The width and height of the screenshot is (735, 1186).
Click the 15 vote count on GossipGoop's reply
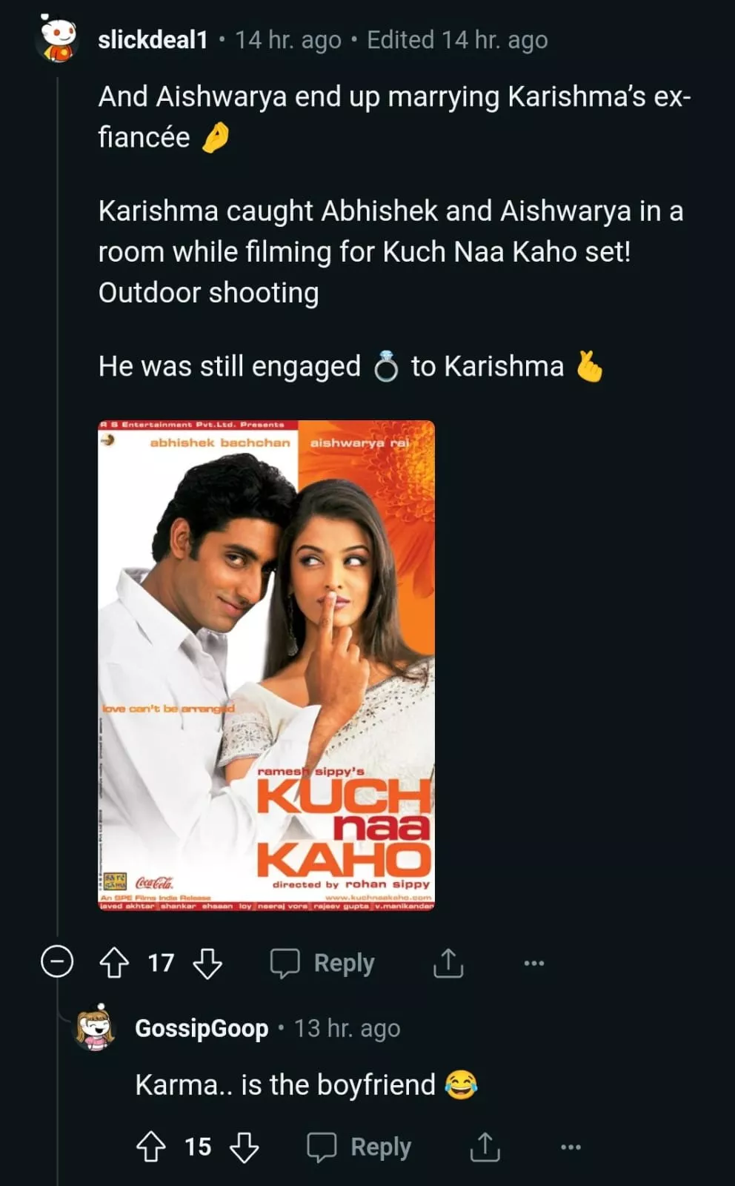(x=198, y=1147)
